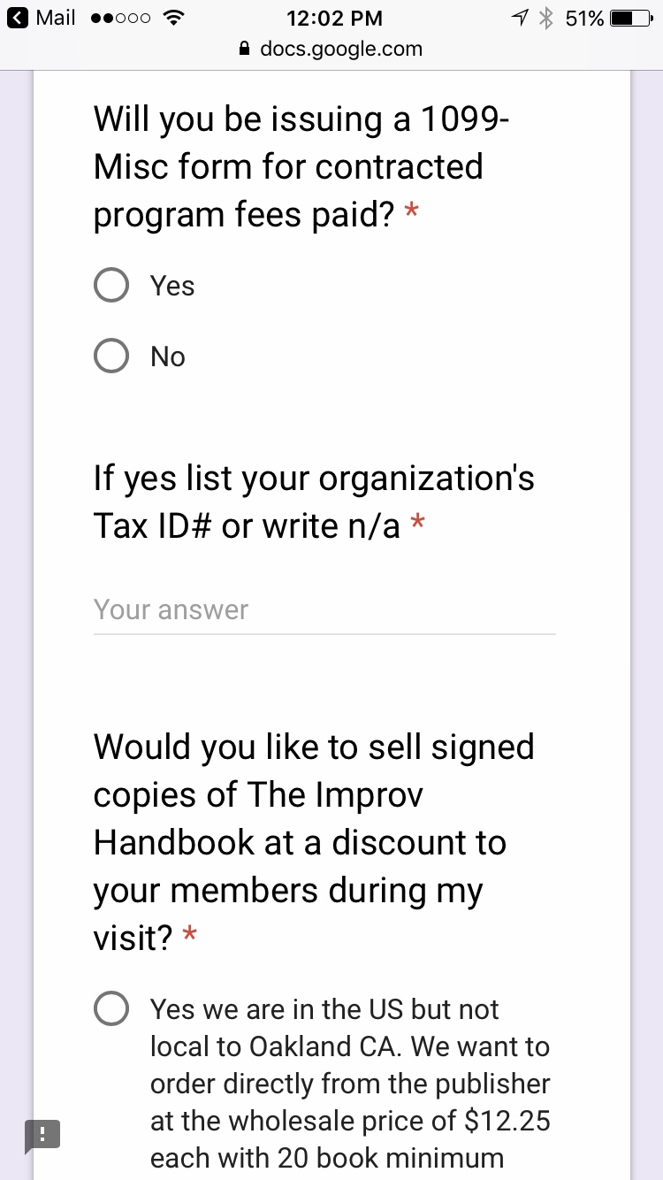Select the US not local to Oakland option
Viewport: 663px width, 1180px height.
(x=112, y=1009)
